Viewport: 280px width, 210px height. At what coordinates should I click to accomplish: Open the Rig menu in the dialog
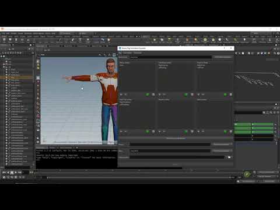pos(120,53)
